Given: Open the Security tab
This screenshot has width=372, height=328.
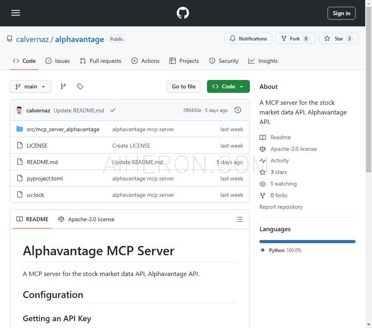Looking at the screenshot, I should point(224,61).
